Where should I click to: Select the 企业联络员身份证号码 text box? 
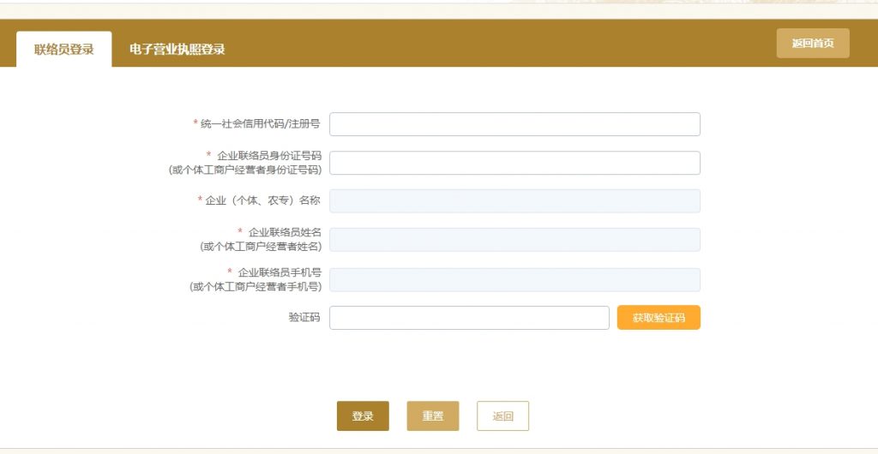514,163
